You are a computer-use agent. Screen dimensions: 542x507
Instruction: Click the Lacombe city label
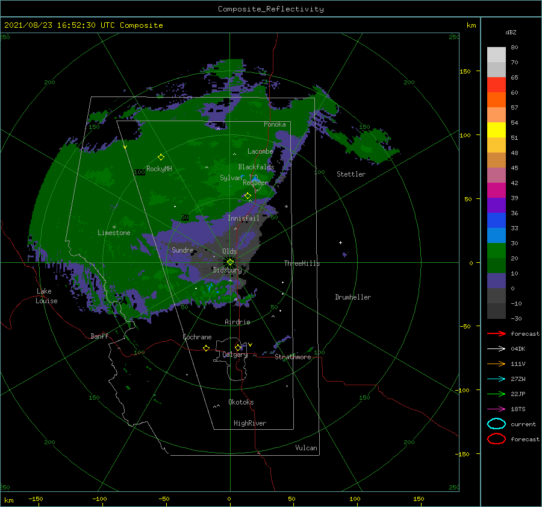260,151
